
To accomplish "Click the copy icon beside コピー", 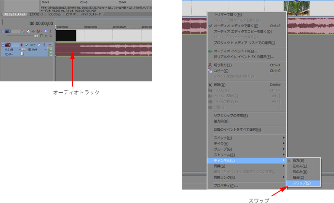I will (x=210, y=71).
